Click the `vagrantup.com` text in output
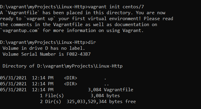 (x=20, y=31)
